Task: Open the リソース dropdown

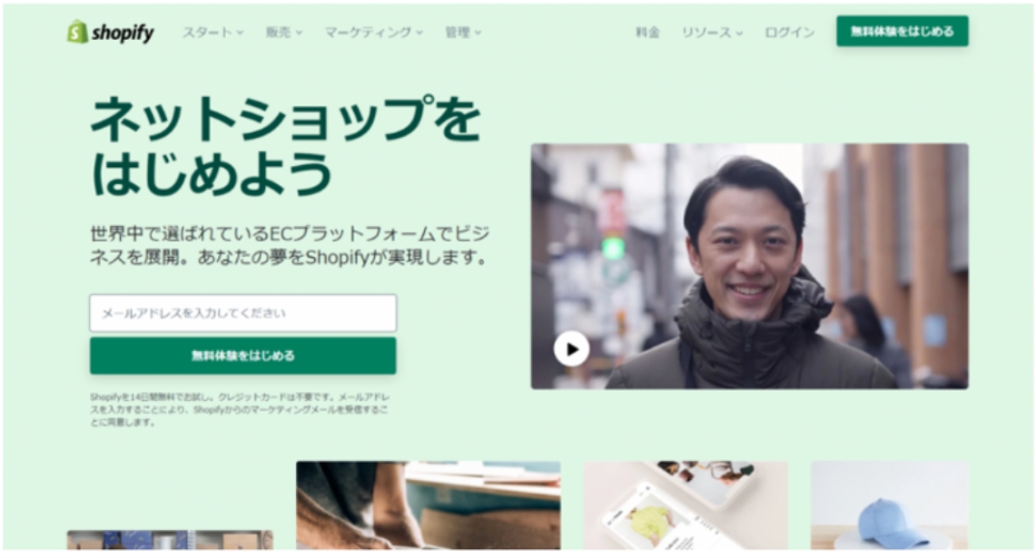Action: (712, 32)
